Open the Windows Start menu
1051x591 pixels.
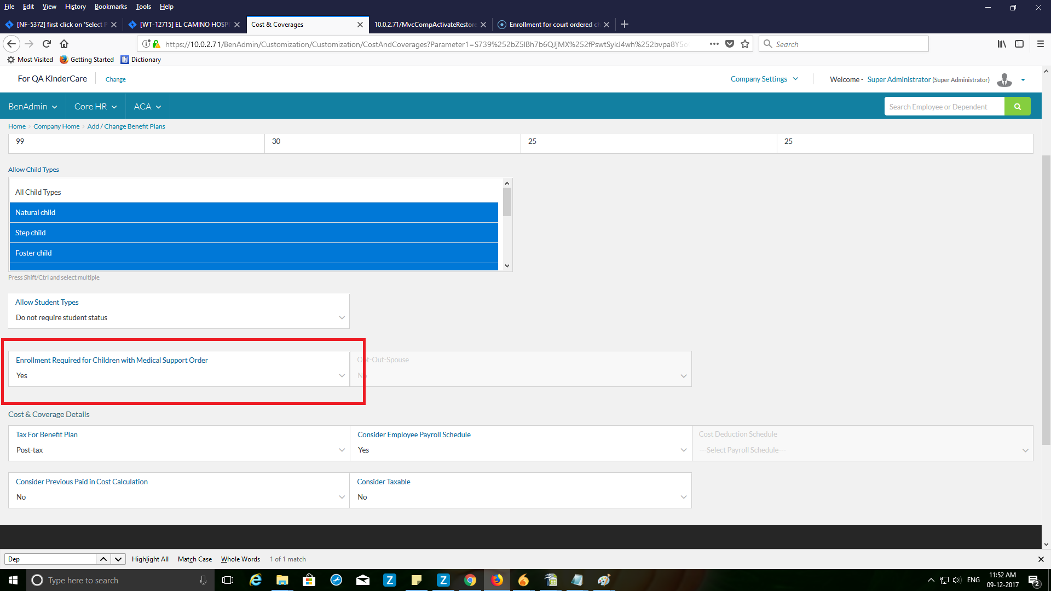(x=13, y=580)
